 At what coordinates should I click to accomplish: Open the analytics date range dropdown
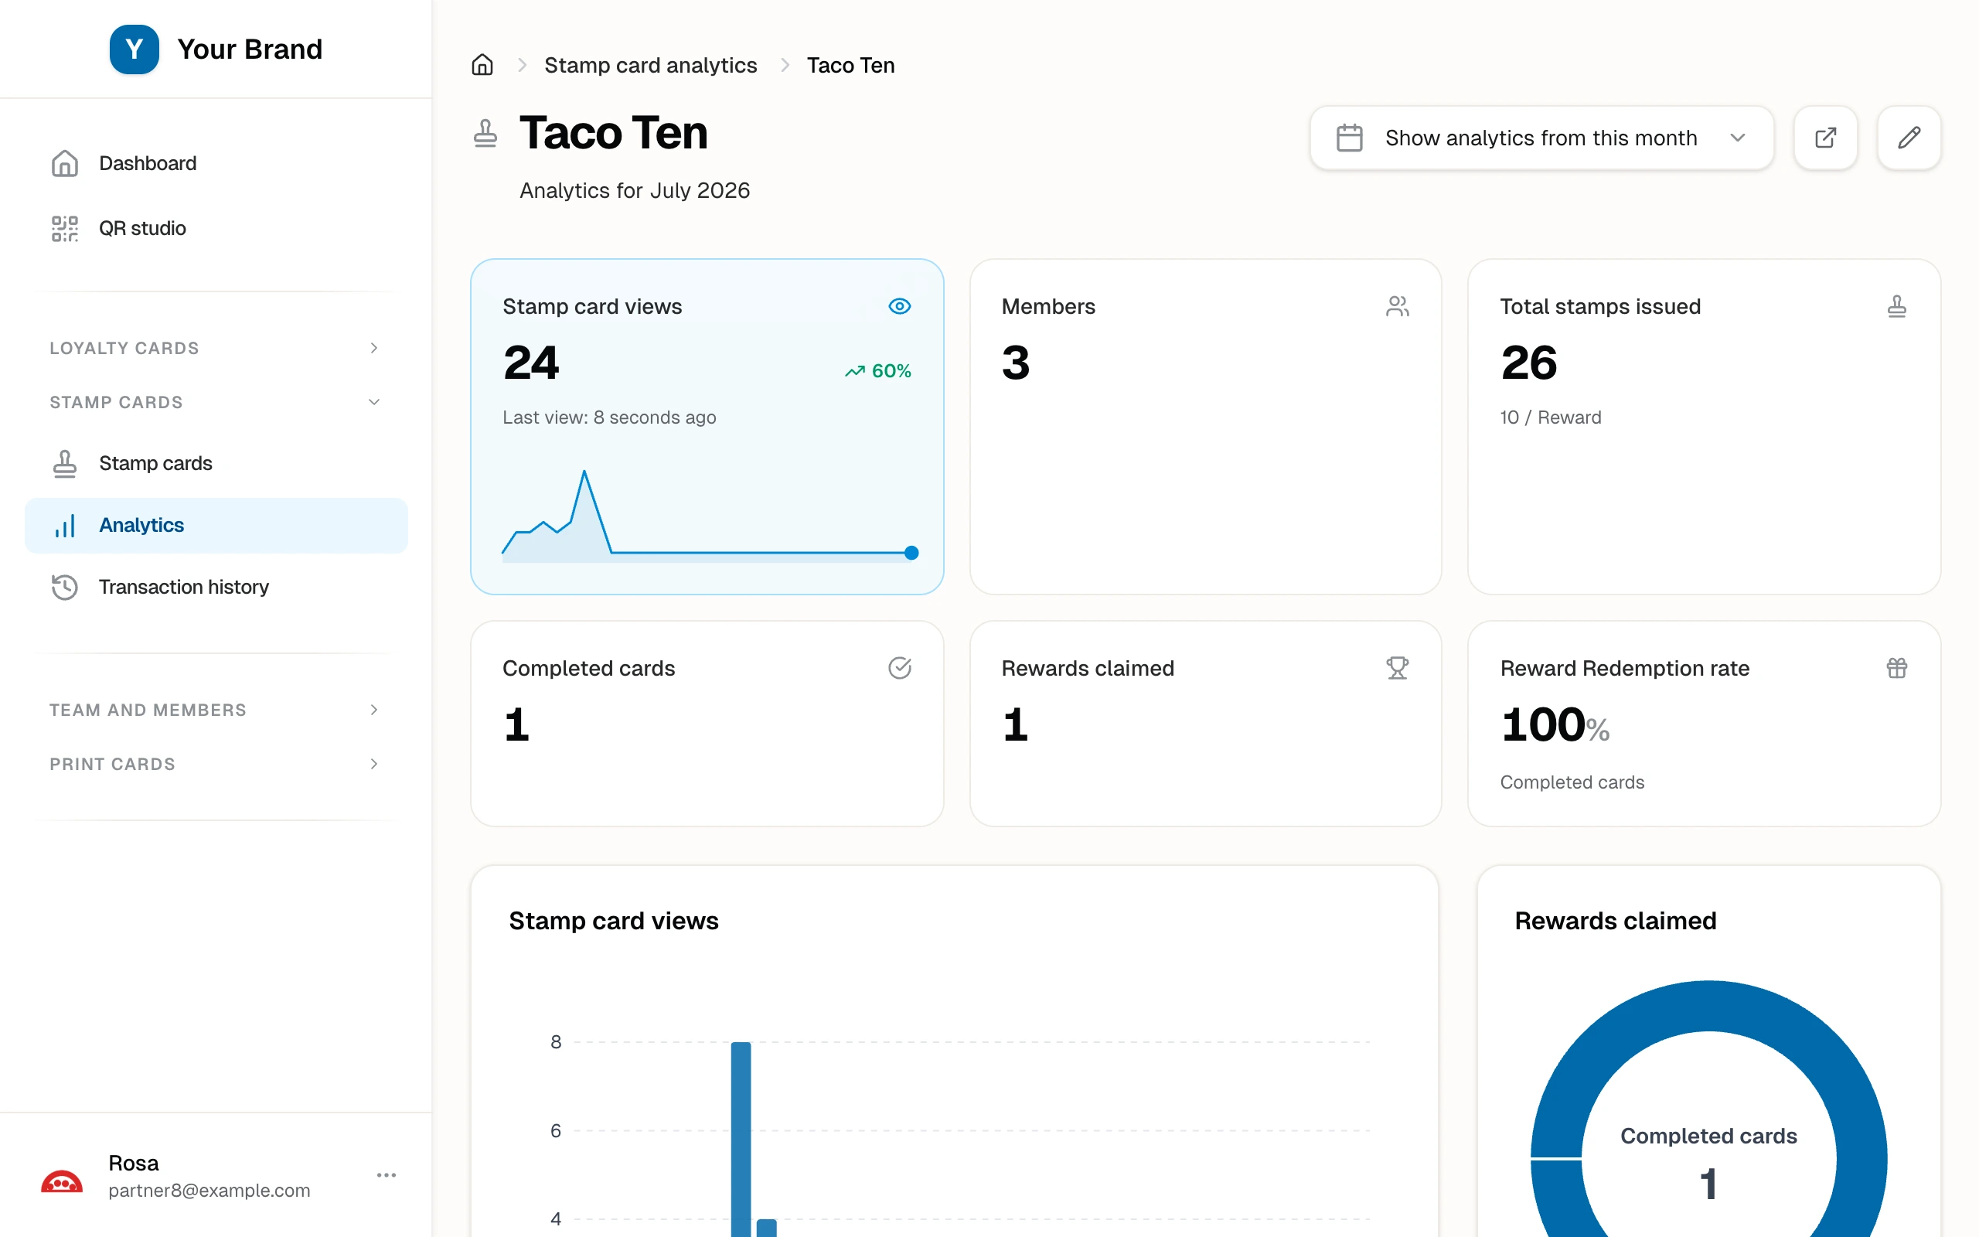pos(1541,138)
